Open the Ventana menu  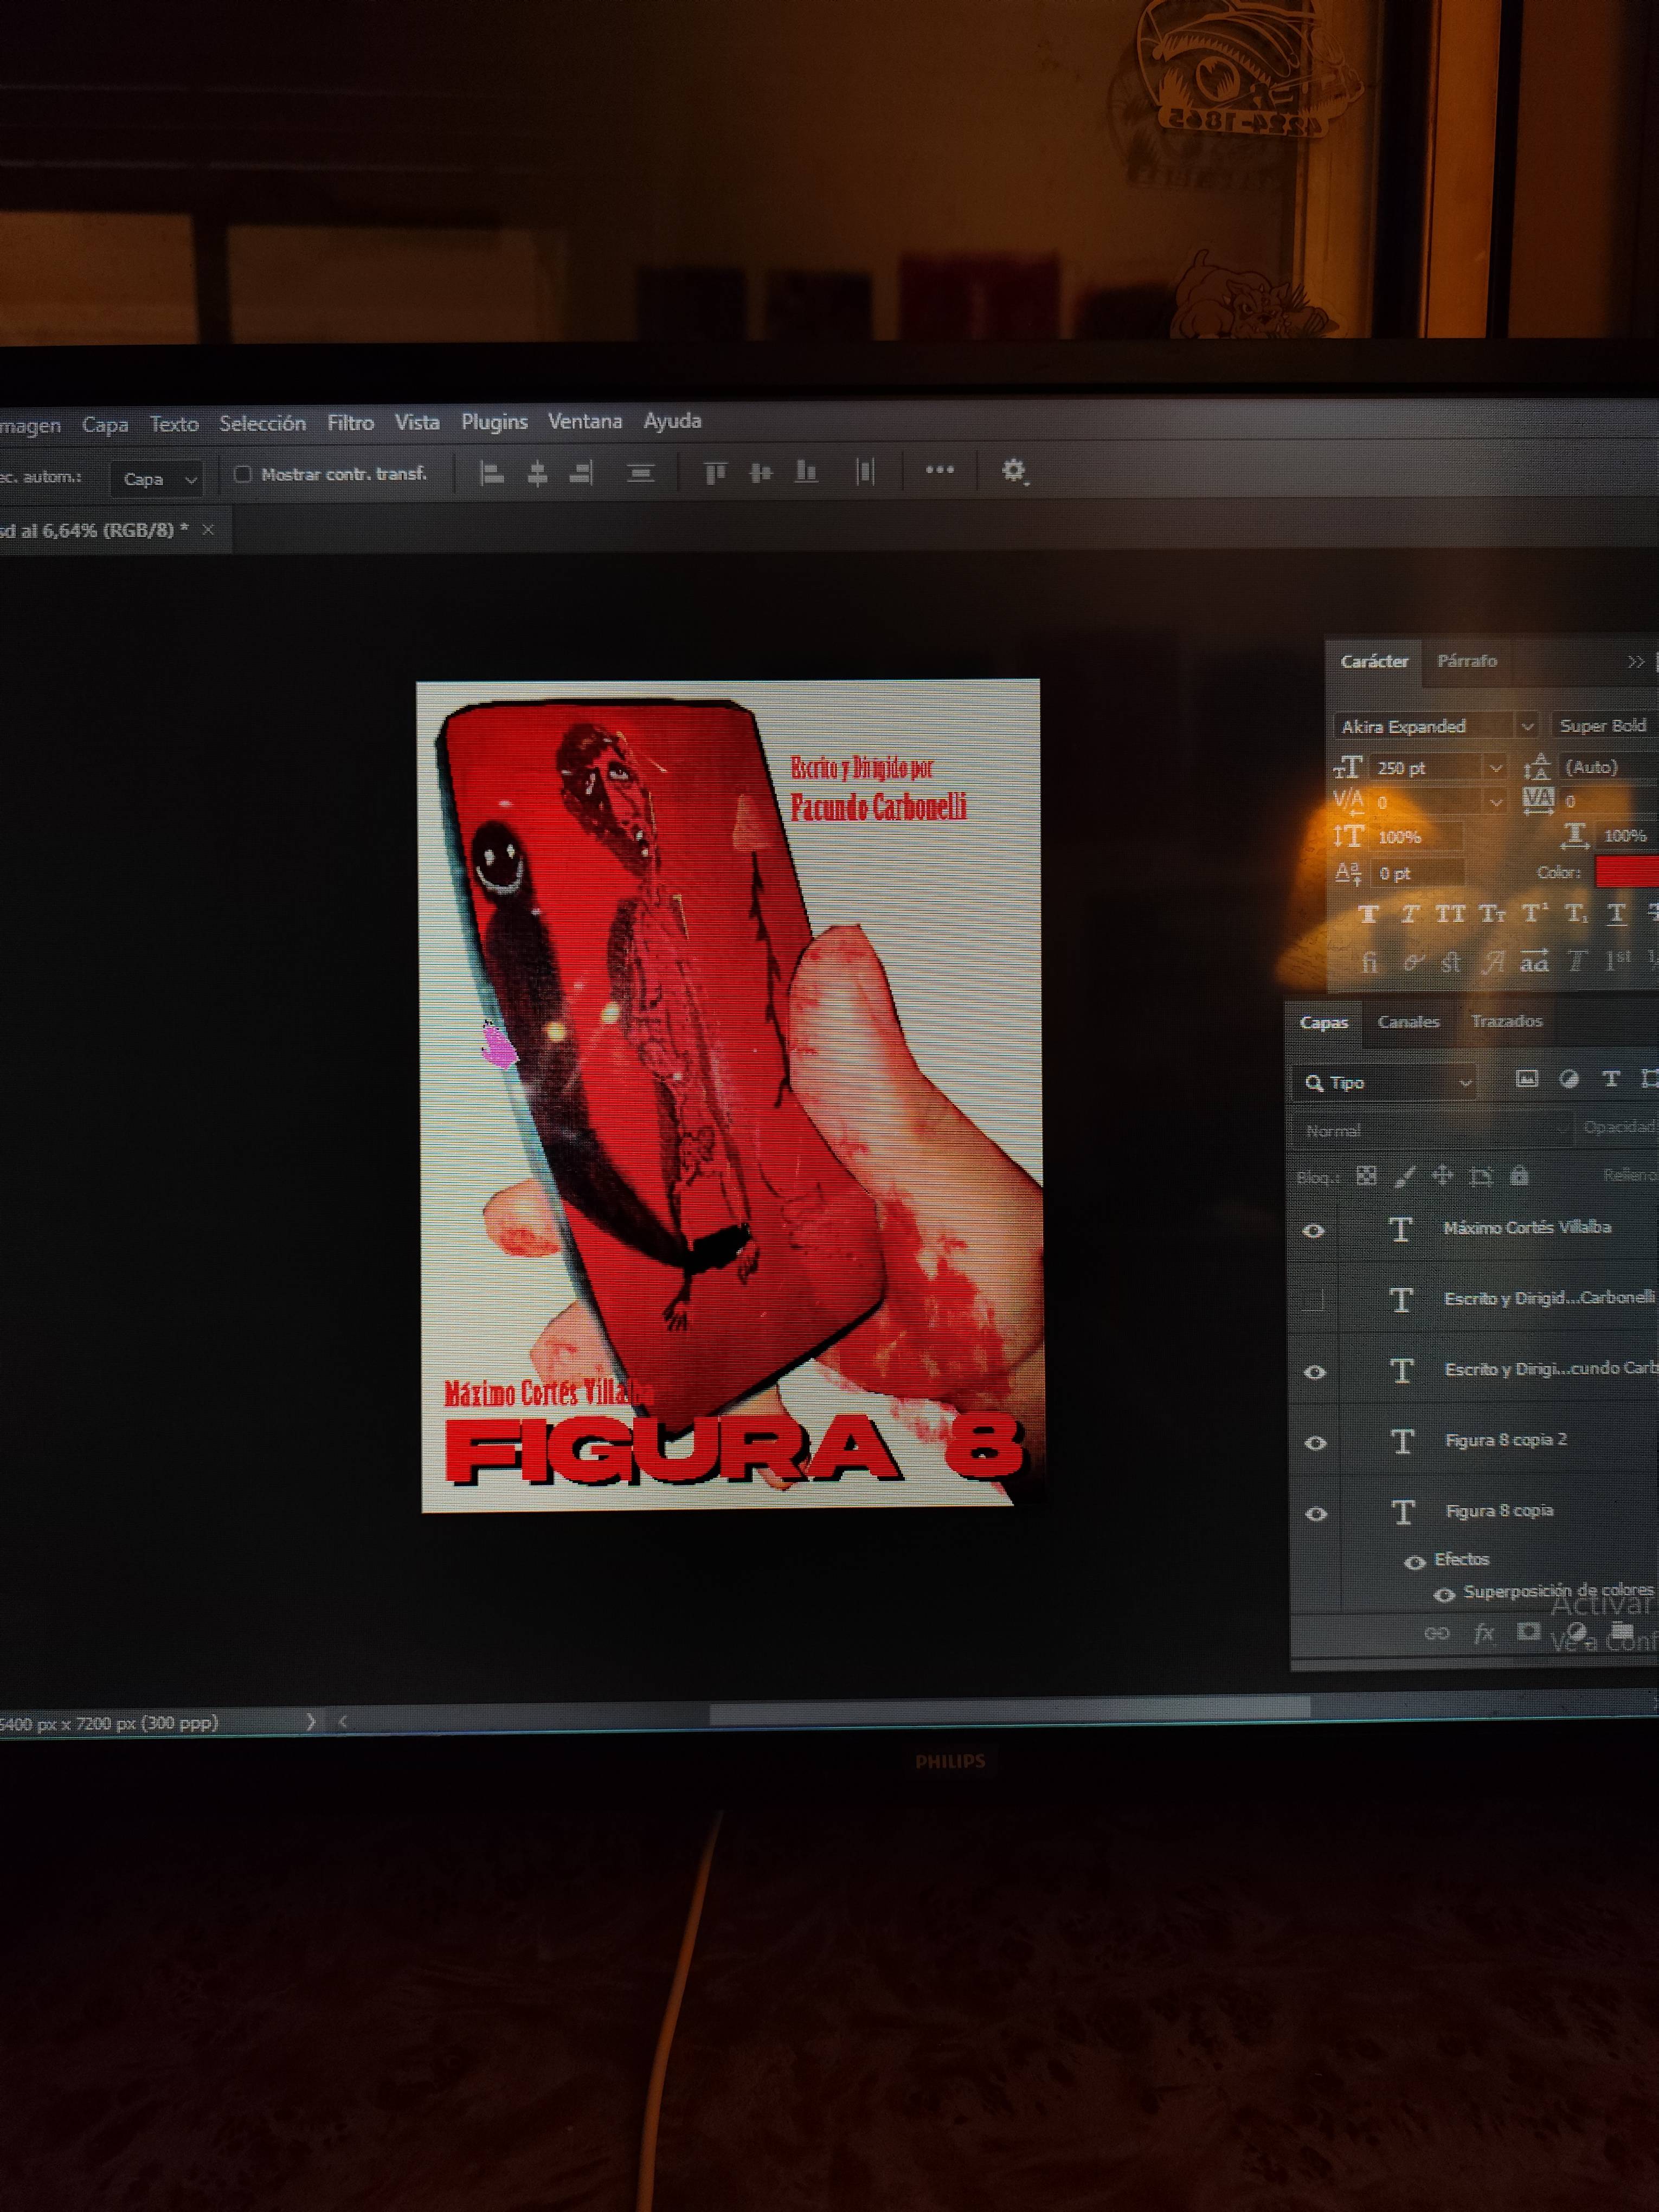tap(585, 422)
